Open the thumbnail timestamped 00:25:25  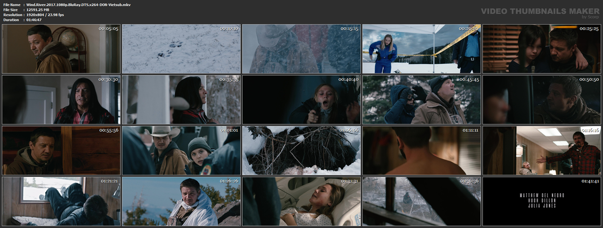pyautogui.click(x=542, y=49)
